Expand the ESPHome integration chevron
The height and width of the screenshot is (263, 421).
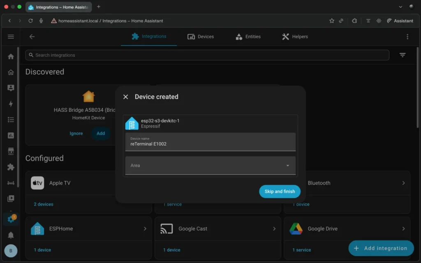tap(145, 228)
